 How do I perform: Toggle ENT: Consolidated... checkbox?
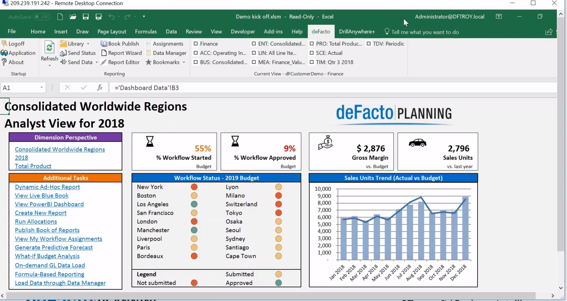254,43
